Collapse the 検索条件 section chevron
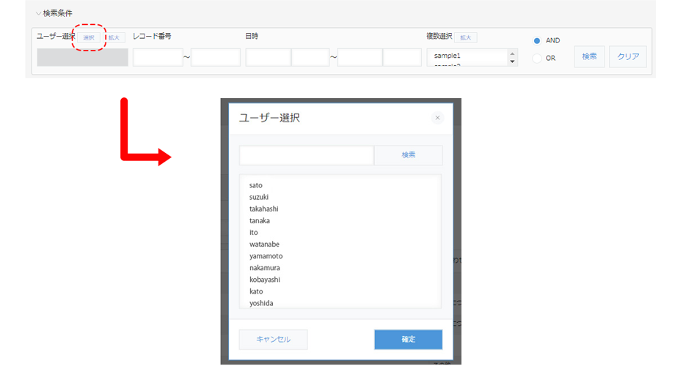Viewport: 697px width, 366px height. (x=39, y=13)
